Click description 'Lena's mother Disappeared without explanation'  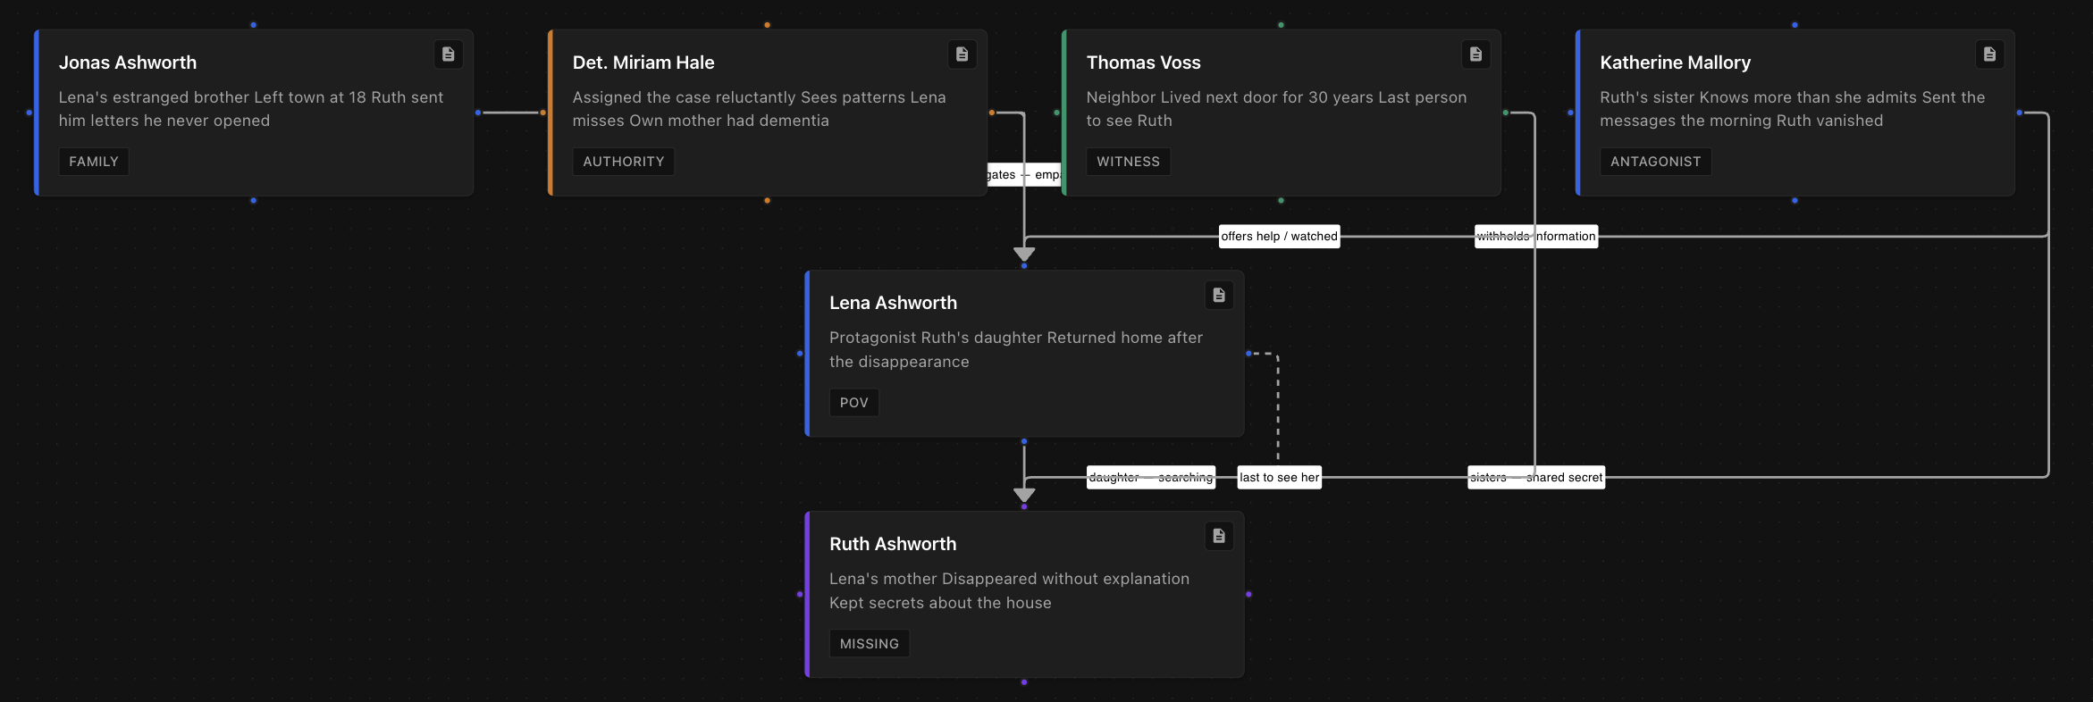pos(1010,579)
